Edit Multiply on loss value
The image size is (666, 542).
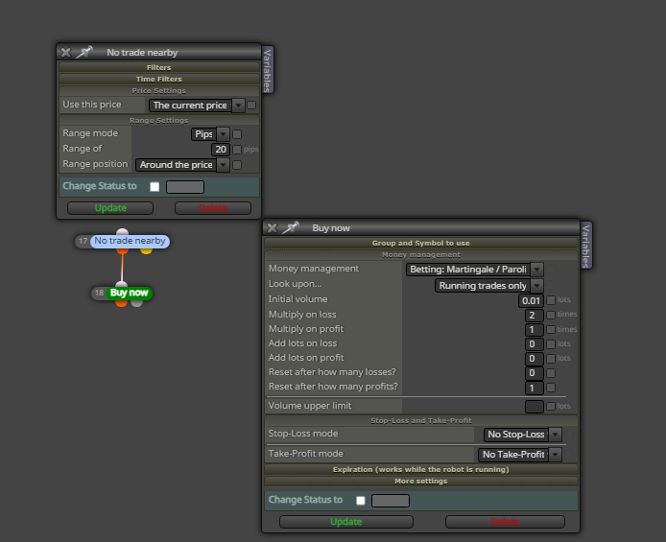[534, 316]
